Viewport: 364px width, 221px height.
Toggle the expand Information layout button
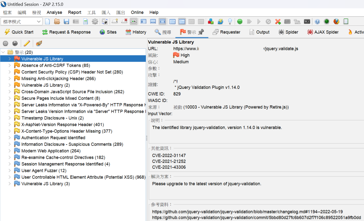tap(153, 22)
